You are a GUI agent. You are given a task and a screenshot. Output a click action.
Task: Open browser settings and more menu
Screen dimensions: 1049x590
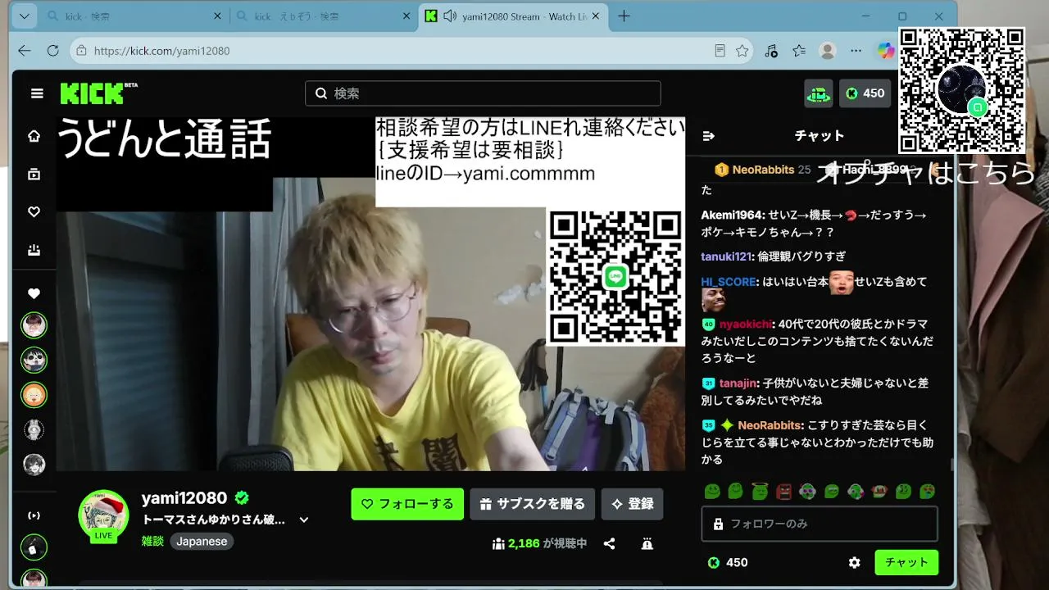pyautogui.click(x=856, y=51)
